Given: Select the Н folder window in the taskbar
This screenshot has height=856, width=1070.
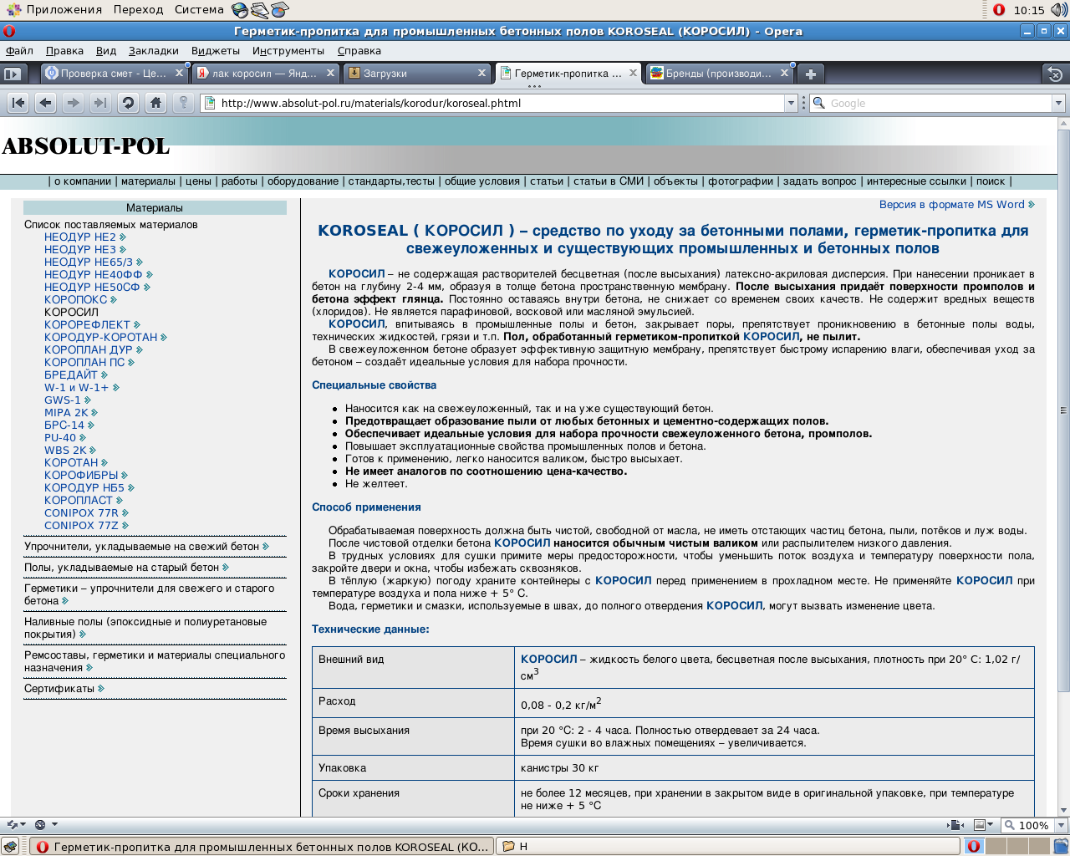Looking at the screenshot, I should click(727, 847).
